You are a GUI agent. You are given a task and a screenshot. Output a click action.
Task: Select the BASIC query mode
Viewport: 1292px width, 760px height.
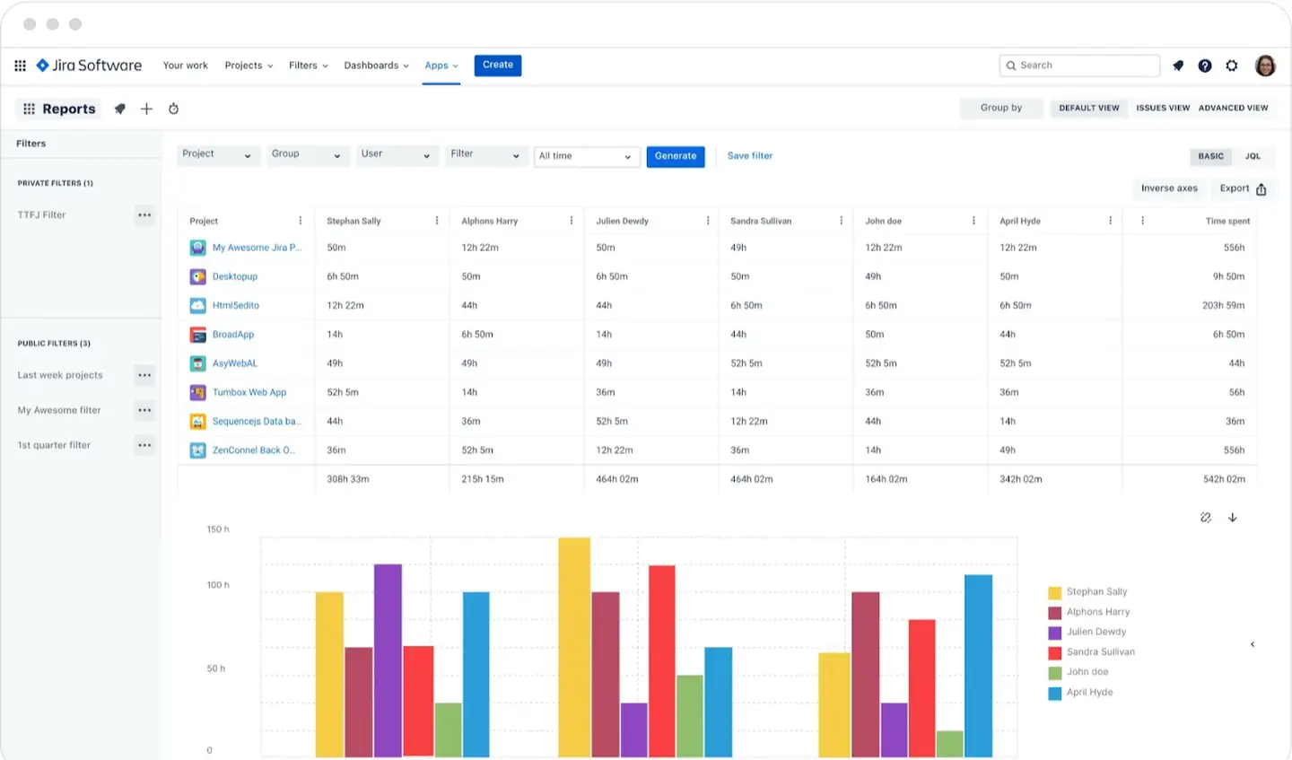click(1210, 156)
